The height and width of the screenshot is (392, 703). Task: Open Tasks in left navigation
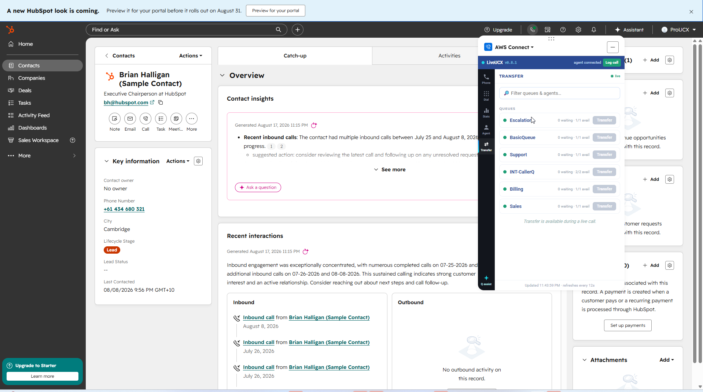(43, 103)
